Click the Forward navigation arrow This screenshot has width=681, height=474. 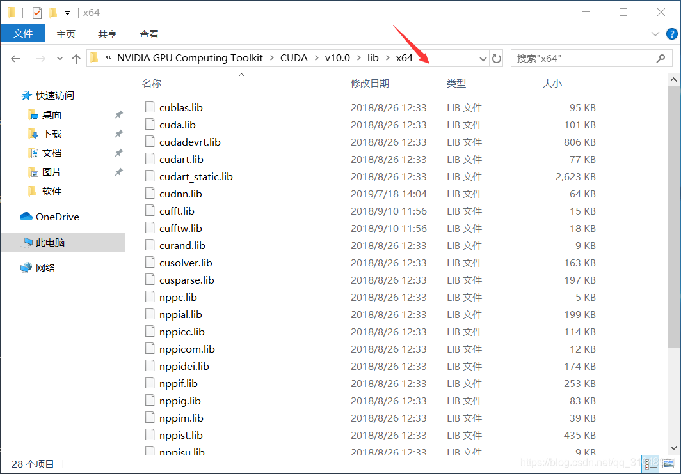coord(40,59)
